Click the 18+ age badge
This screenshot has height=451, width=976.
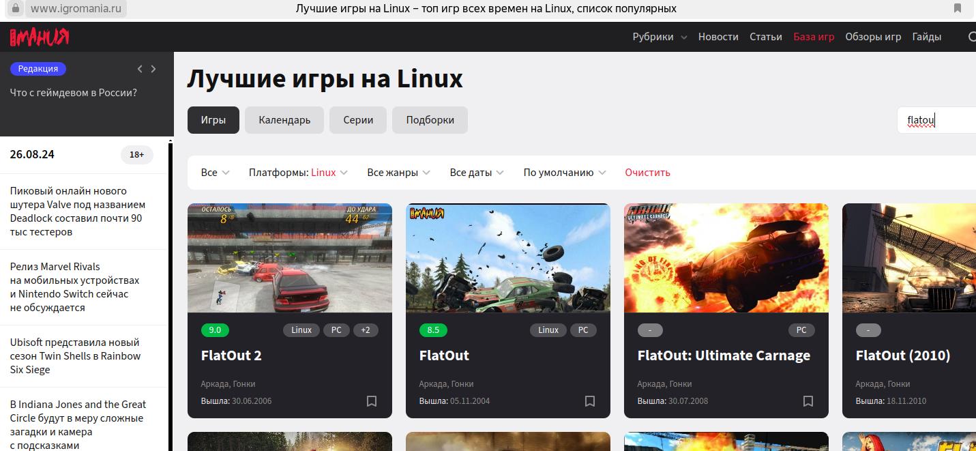click(x=137, y=155)
